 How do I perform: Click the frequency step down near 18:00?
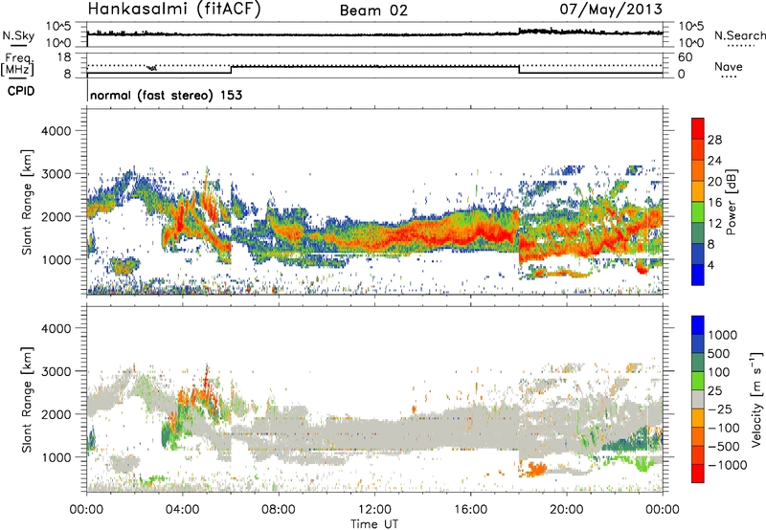click(519, 70)
